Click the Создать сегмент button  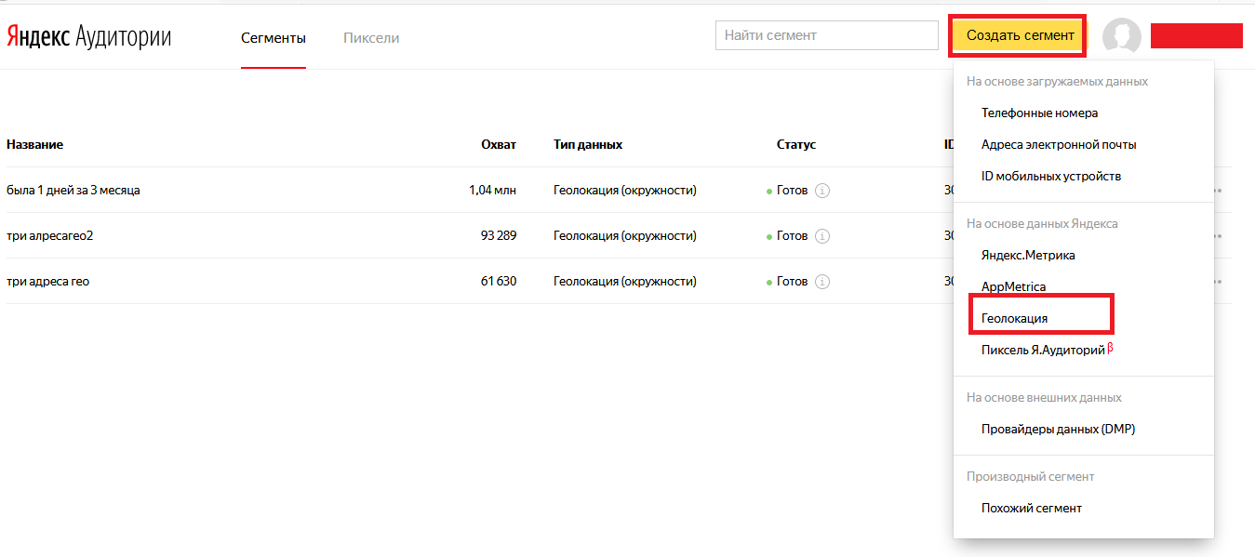coord(1020,35)
